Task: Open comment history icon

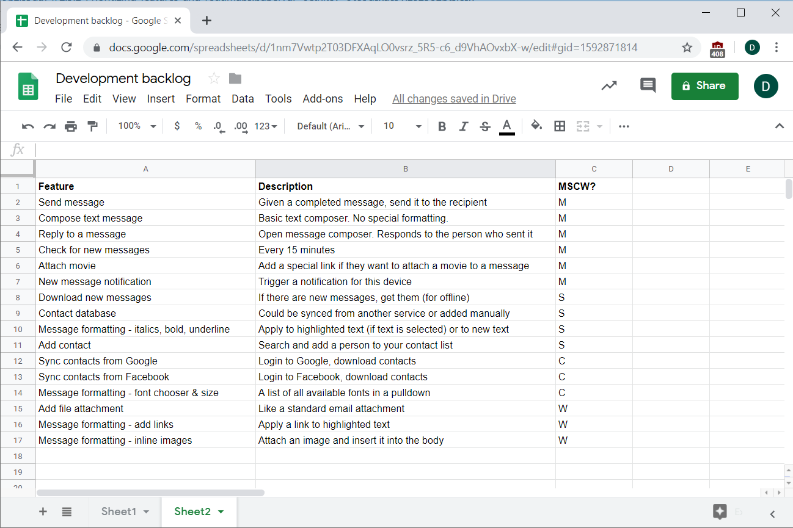Action: point(648,85)
